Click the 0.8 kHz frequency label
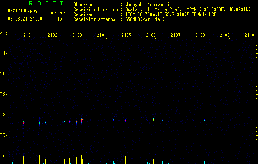258x164 pixels. tap(3, 115)
